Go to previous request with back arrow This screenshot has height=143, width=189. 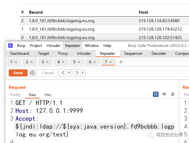[x=63, y=73]
